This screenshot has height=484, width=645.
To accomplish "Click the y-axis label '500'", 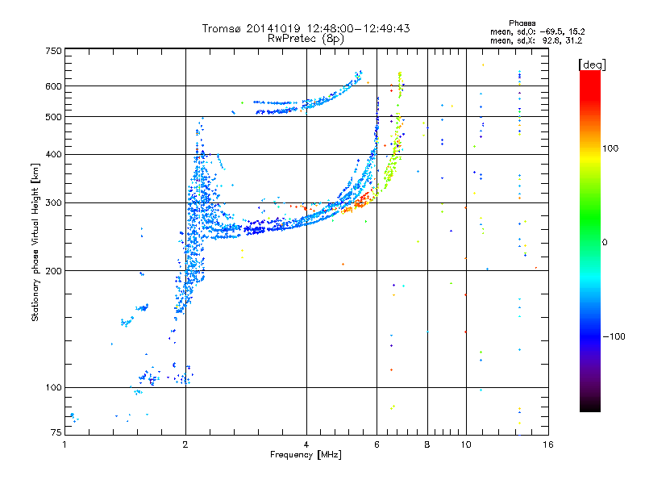I will [x=53, y=117].
